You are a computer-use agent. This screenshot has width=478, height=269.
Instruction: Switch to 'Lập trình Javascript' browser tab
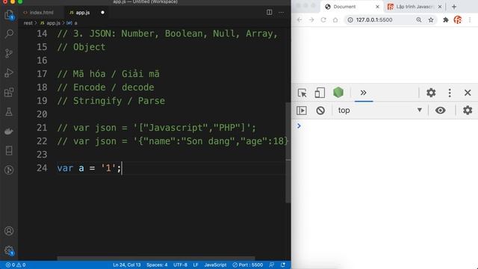(415, 7)
